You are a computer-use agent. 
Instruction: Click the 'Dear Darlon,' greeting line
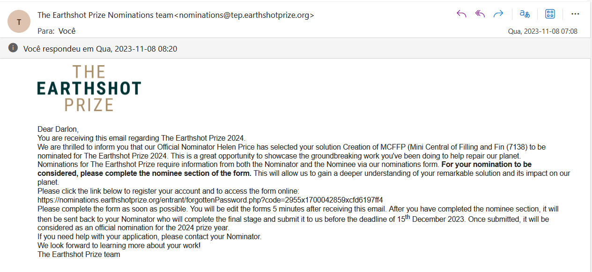coord(58,129)
